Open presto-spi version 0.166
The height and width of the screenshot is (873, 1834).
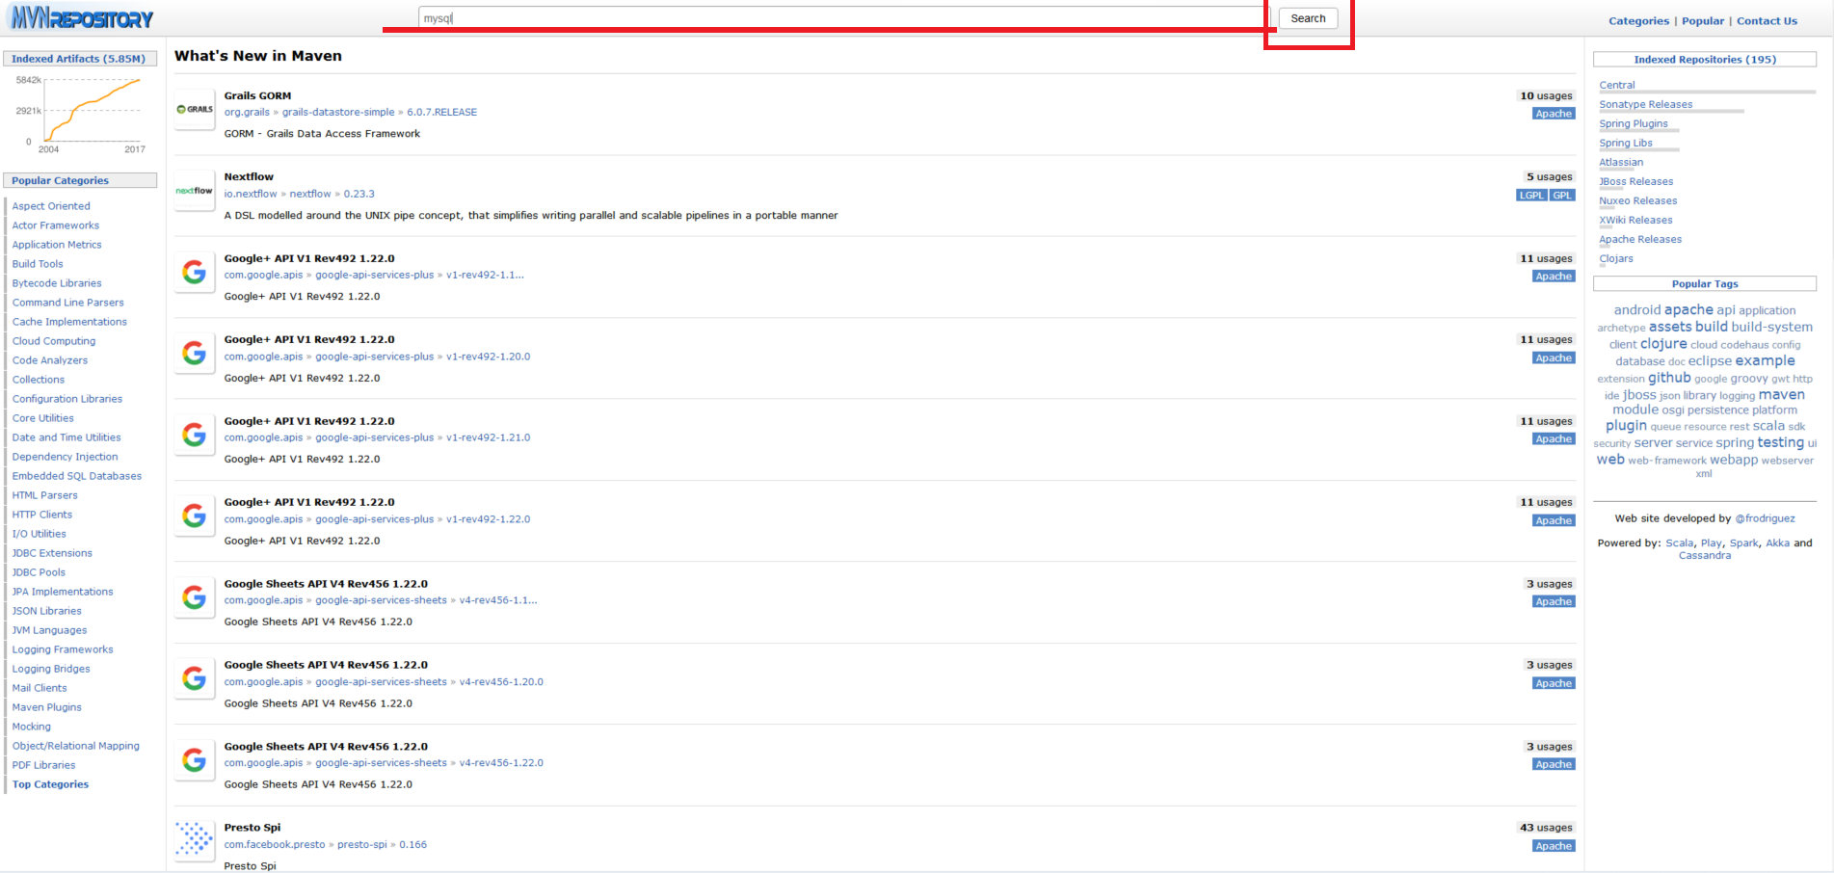(x=413, y=845)
